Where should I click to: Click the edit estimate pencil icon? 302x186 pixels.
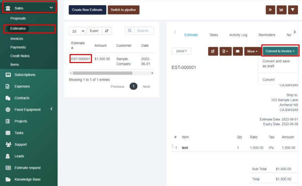(213, 51)
